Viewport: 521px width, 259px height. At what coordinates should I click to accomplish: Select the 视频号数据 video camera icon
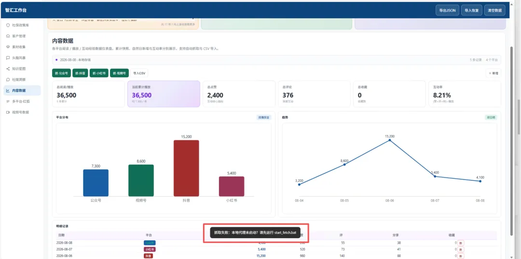click(x=8, y=112)
